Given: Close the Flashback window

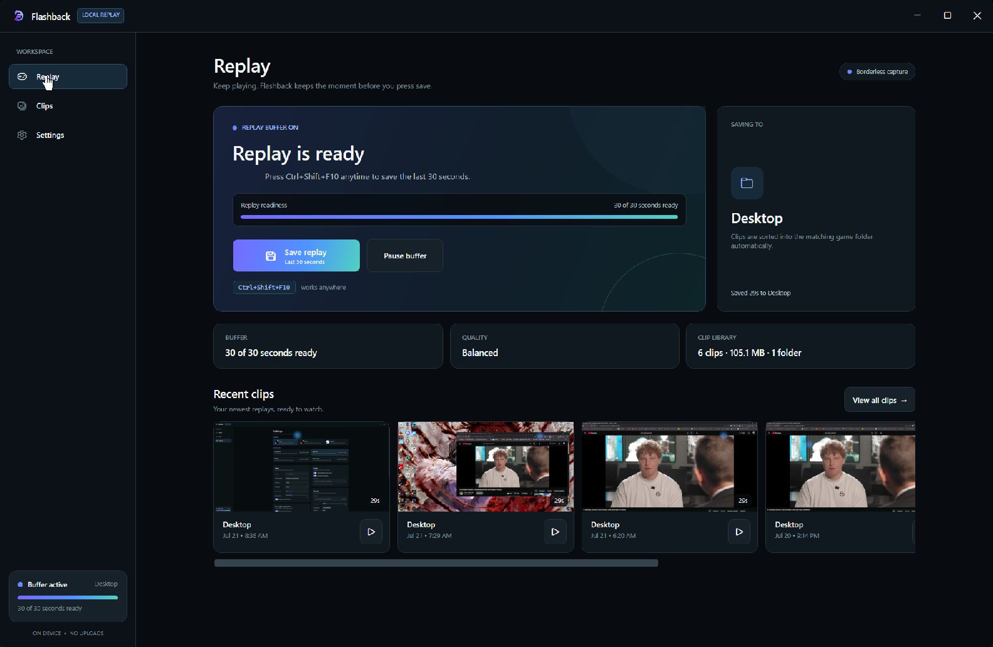Looking at the screenshot, I should 977,16.
